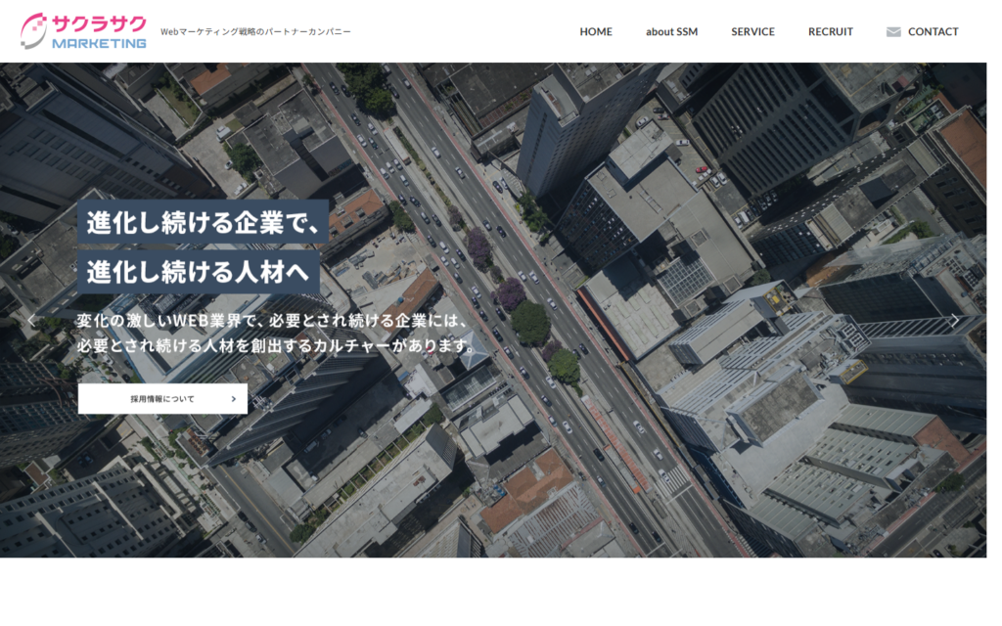The image size is (1002, 626).
Task: Click the envelope icon beside CONTACT
Action: coord(892,32)
